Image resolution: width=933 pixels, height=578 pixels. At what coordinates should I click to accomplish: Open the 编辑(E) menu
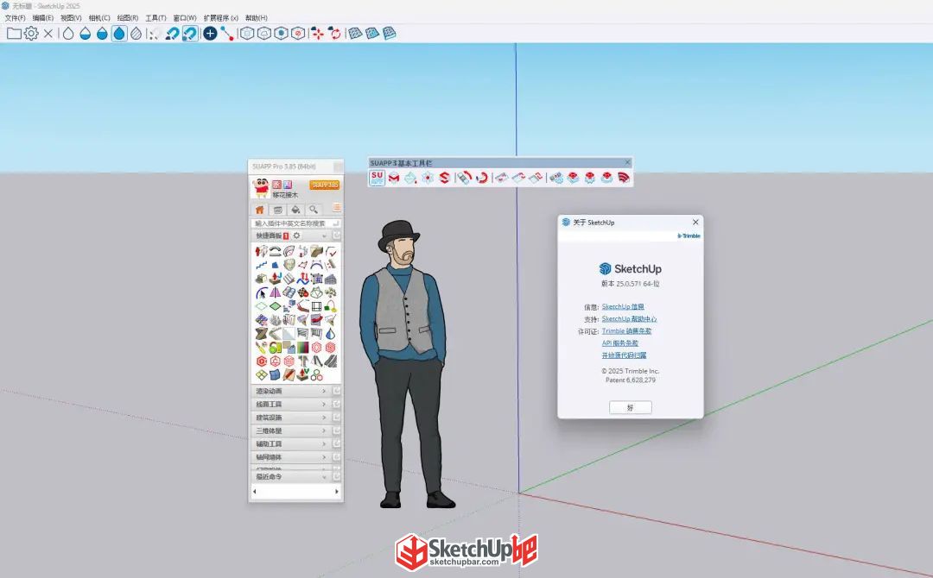point(43,18)
